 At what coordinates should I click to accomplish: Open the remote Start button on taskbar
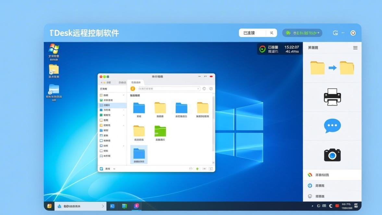point(49,206)
